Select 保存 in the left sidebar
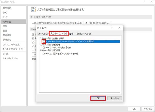The width and height of the screenshot is (155, 112). 5,26
